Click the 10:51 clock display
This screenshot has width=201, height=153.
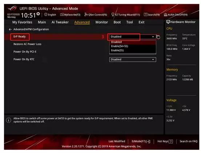click(28, 15)
